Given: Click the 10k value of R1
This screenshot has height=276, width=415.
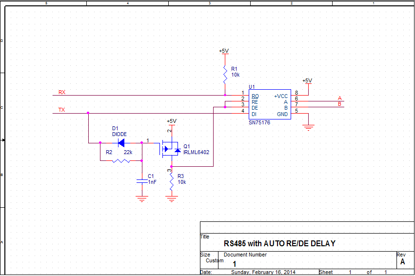Looking at the screenshot, I should click(x=235, y=75).
